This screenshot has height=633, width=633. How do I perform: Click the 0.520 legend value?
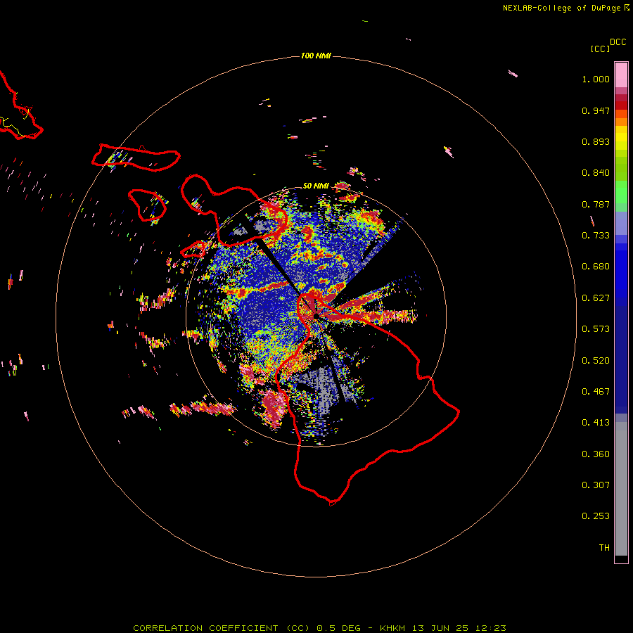point(596,361)
